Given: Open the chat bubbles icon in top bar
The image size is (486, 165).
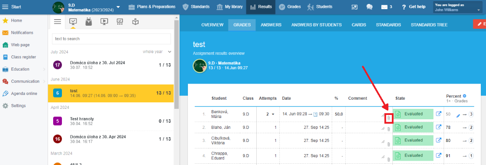Looking at the screenshot, I should point(369,7).
